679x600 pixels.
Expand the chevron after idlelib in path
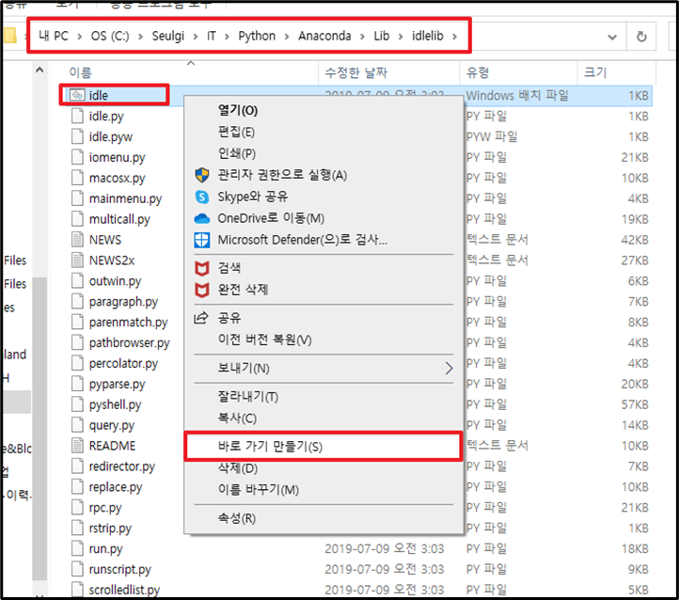point(454,37)
